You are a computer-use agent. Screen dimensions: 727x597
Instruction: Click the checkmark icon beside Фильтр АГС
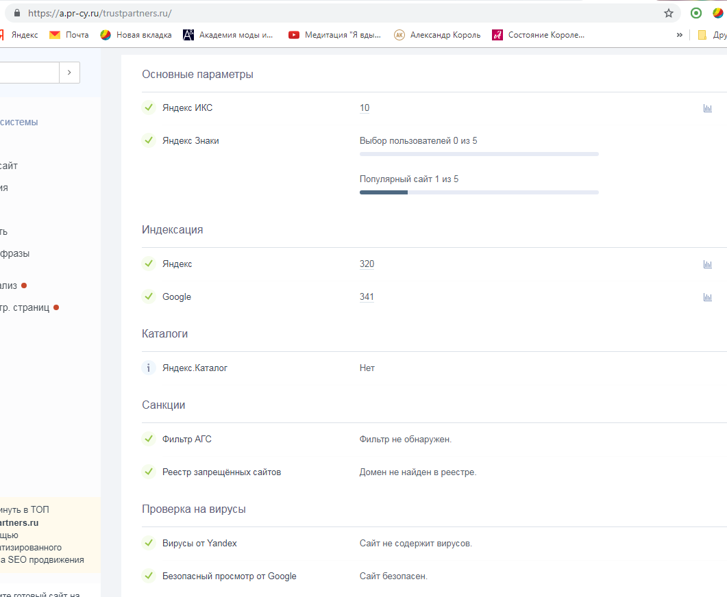click(x=149, y=439)
